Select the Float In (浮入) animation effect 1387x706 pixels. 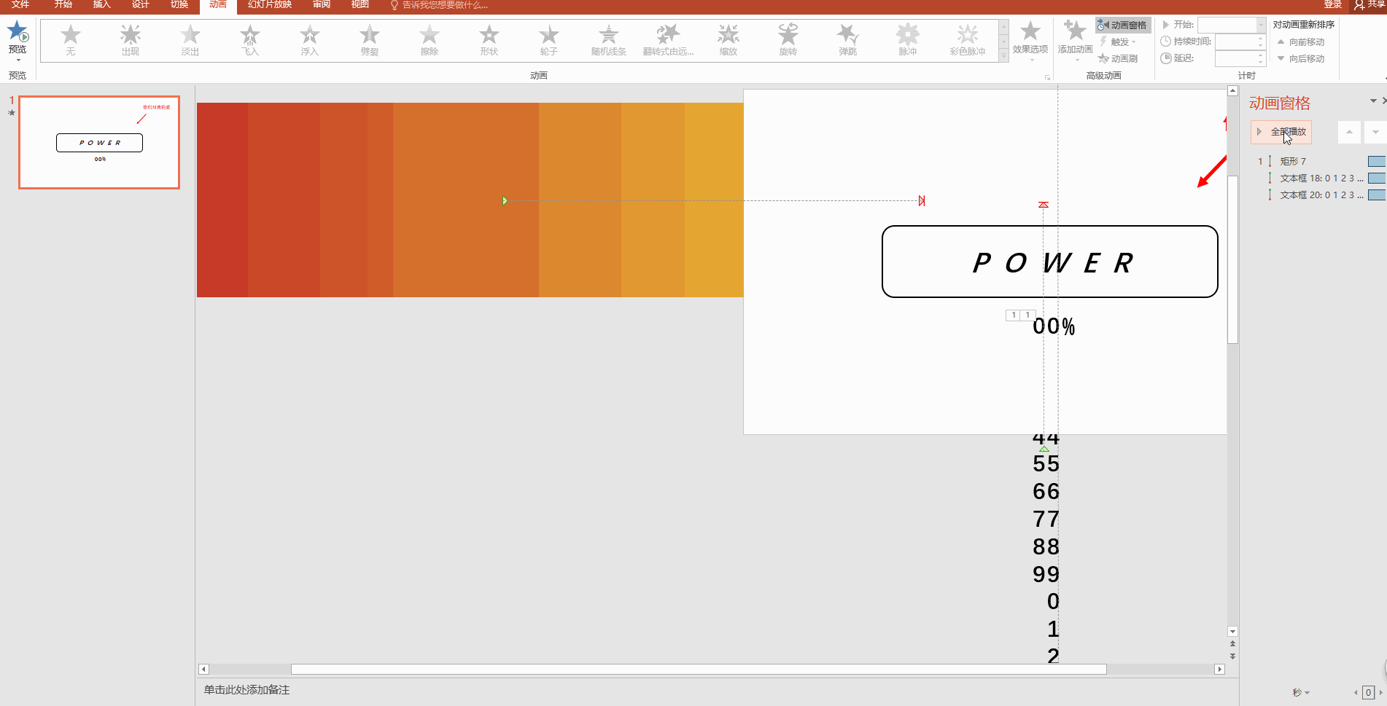point(310,39)
